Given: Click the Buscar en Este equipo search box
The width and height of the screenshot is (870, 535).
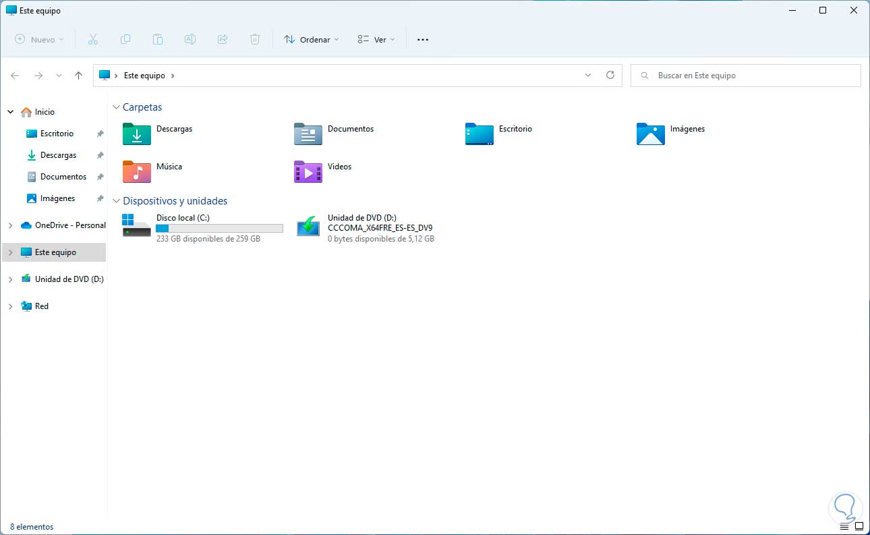Looking at the screenshot, I should [x=745, y=76].
